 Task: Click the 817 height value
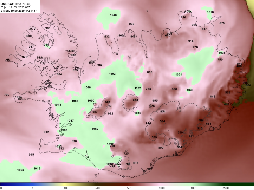tap(204, 29)
